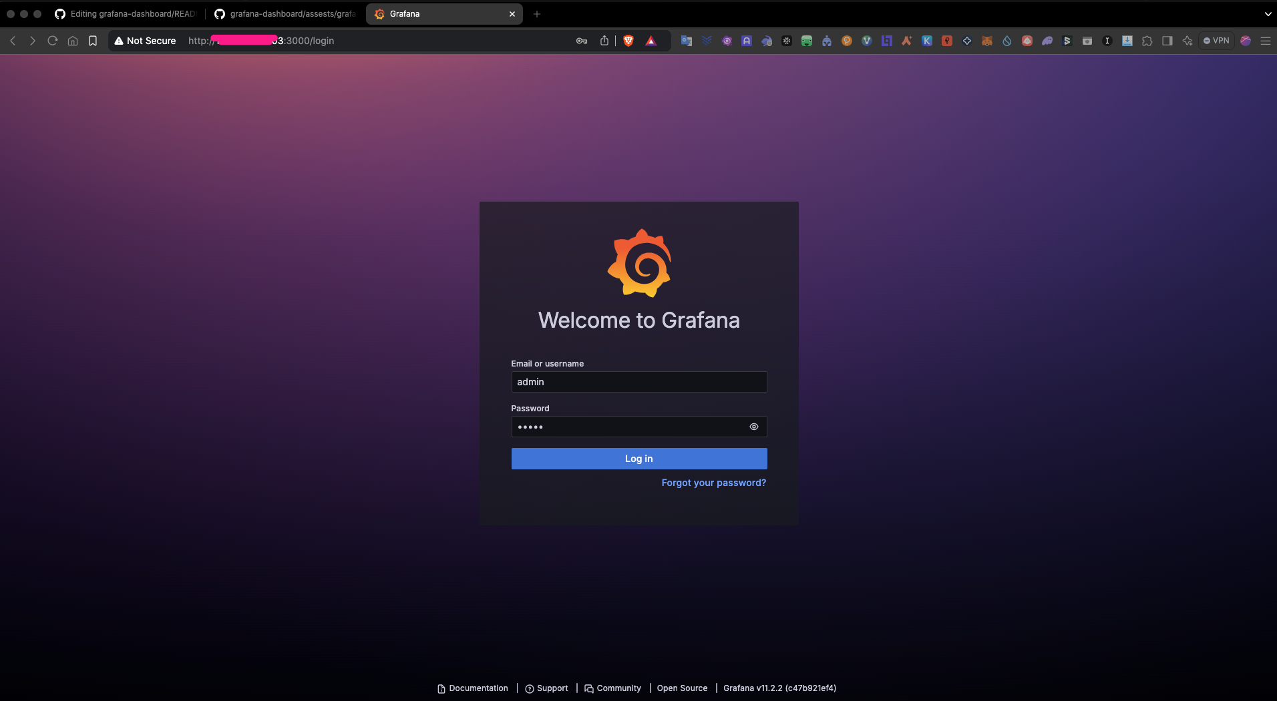This screenshot has height=701, width=1277.
Task: Open the browser hamburger menu
Action: pyautogui.click(x=1266, y=41)
